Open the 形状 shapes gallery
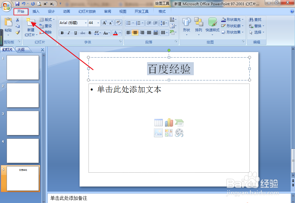This screenshot has width=295, height=203. [x=187, y=27]
